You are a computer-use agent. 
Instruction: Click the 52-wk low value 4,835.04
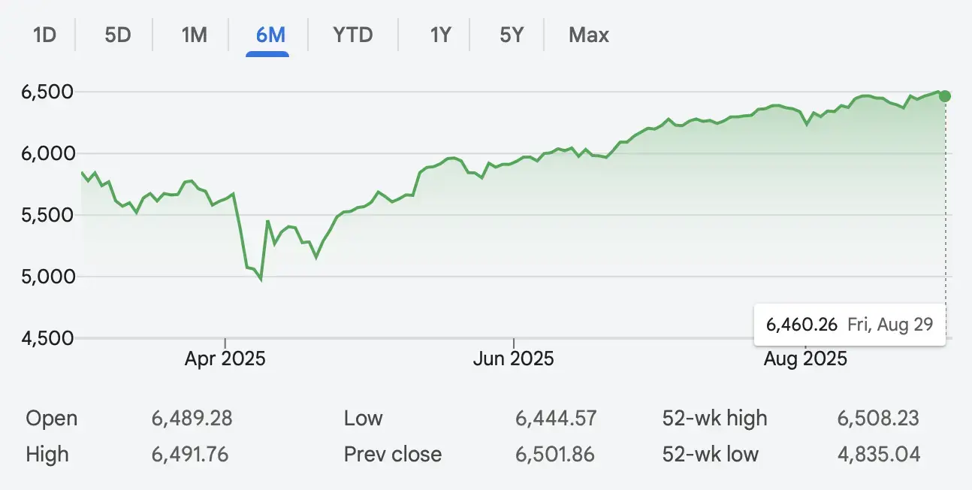(878, 455)
